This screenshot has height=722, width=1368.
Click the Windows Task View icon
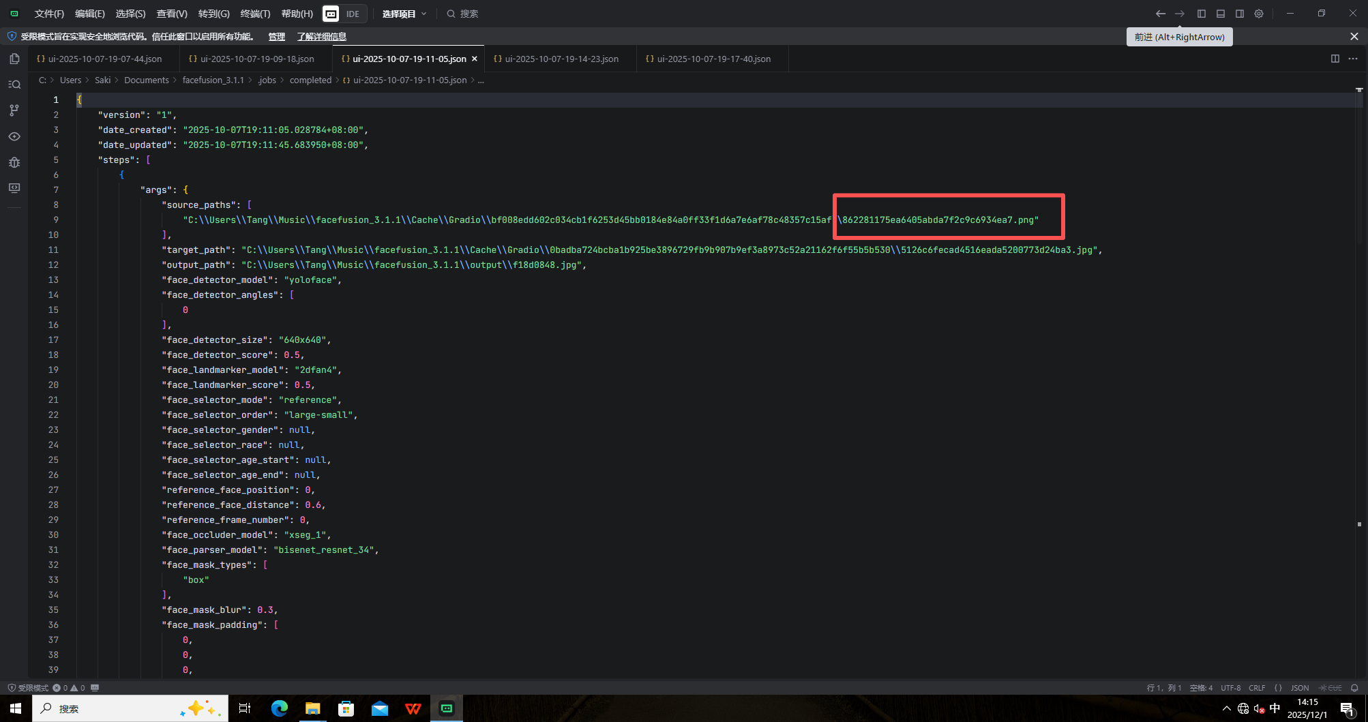[x=245, y=708]
